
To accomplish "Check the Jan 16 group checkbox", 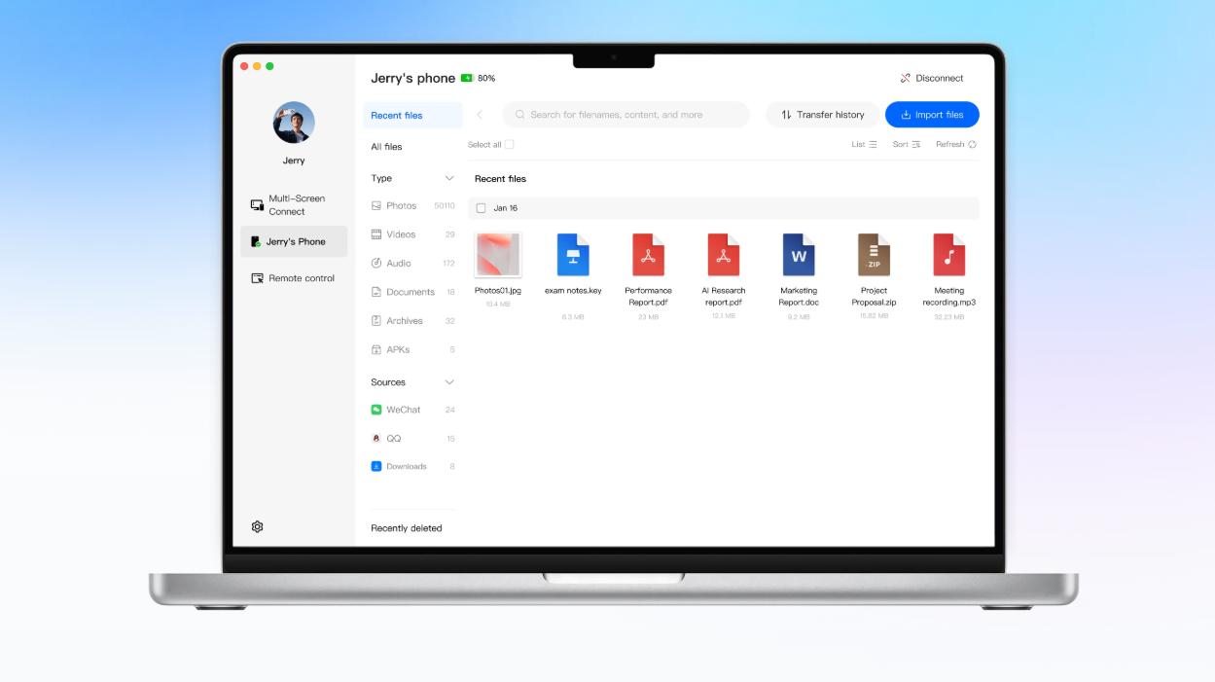I will pos(481,208).
